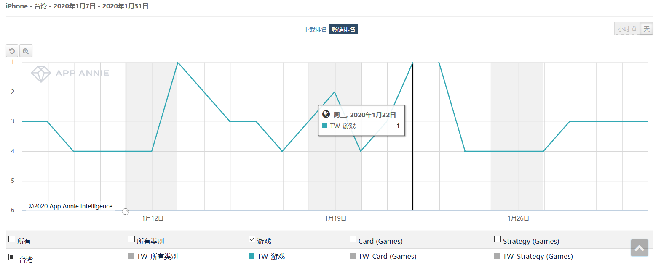Viewport: 661px width, 268px height.
Task: Click the magnifier zoom-in icon
Action: 26,51
